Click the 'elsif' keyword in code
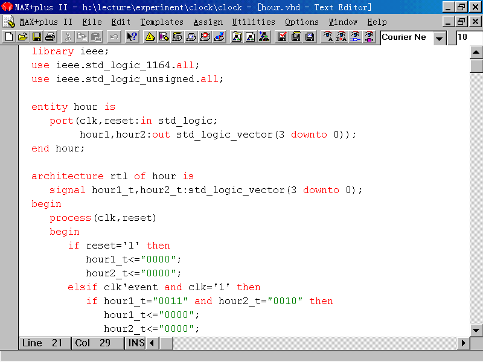Viewport: 483px width, 362px height. [83, 287]
